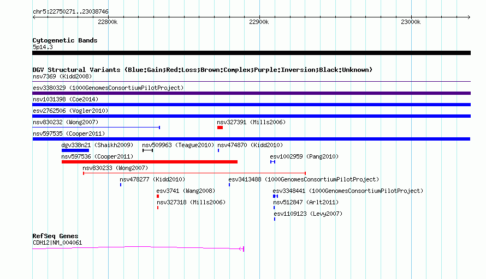Click the 22900k ruler tick label

tap(259, 22)
